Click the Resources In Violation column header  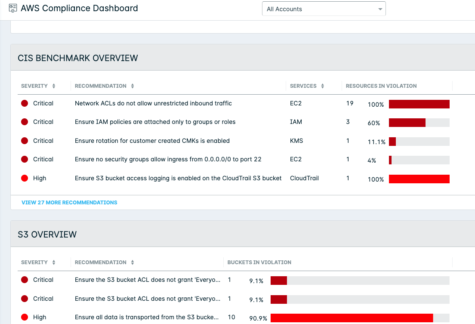click(381, 86)
